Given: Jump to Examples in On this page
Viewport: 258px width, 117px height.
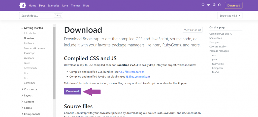Looking at the screenshot, I should click(x=214, y=42).
